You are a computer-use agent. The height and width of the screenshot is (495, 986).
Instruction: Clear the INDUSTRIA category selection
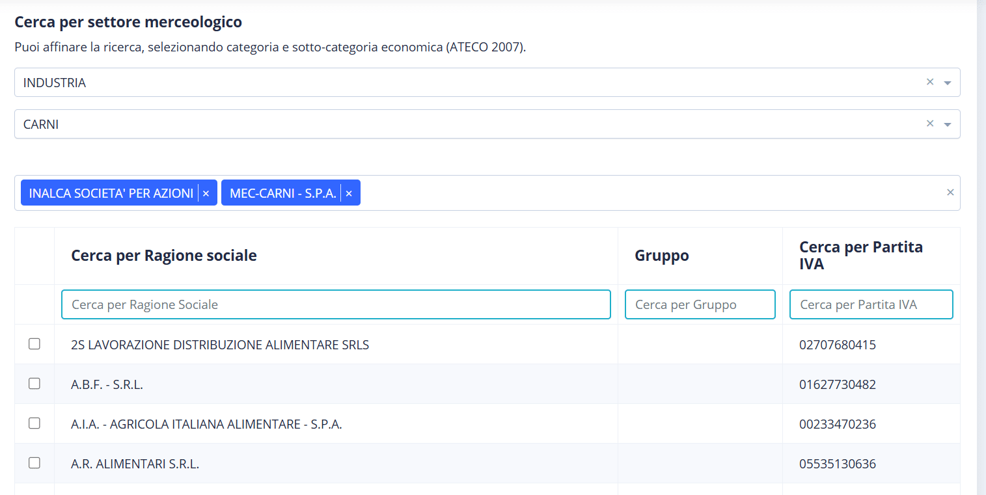pyautogui.click(x=929, y=82)
